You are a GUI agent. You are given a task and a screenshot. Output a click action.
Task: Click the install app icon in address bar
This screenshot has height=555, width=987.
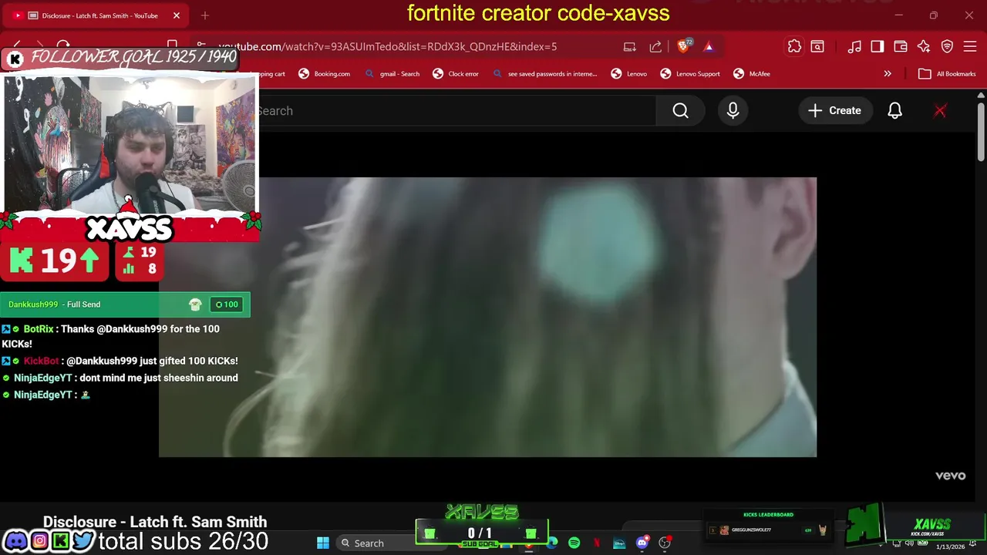pyautogui.click(x=630, y=47)
